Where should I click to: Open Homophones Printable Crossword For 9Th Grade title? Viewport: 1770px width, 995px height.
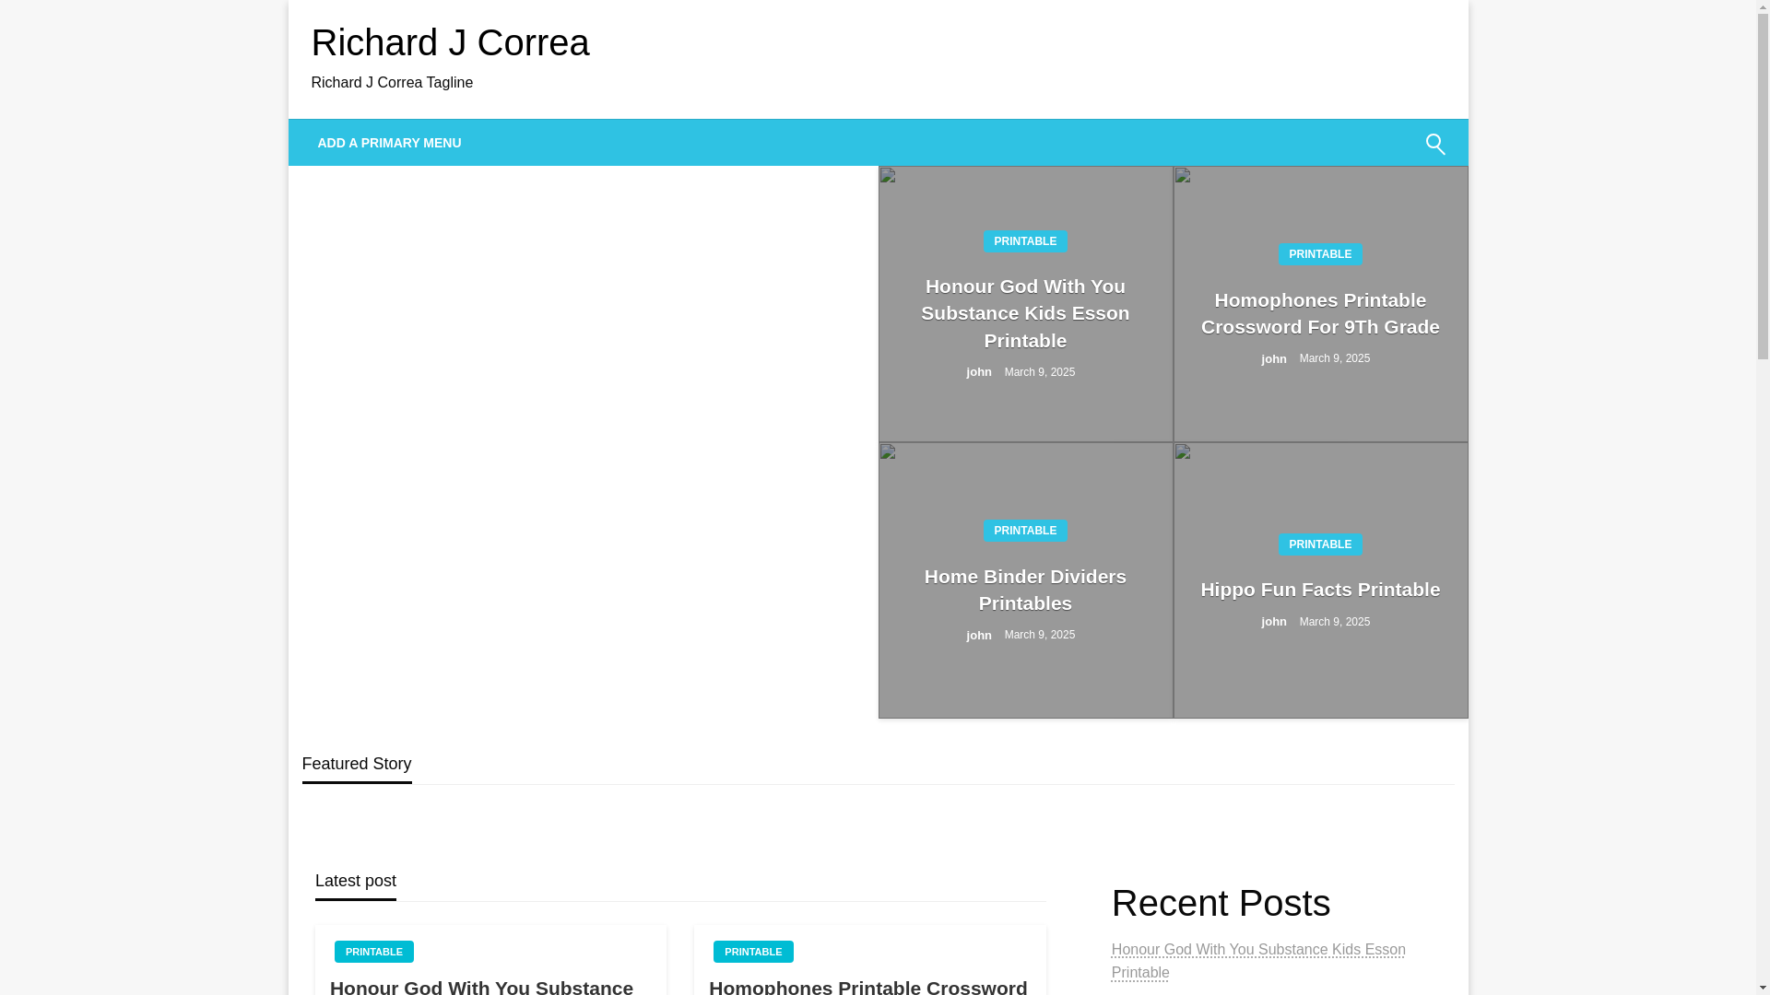click(1320, 313)
